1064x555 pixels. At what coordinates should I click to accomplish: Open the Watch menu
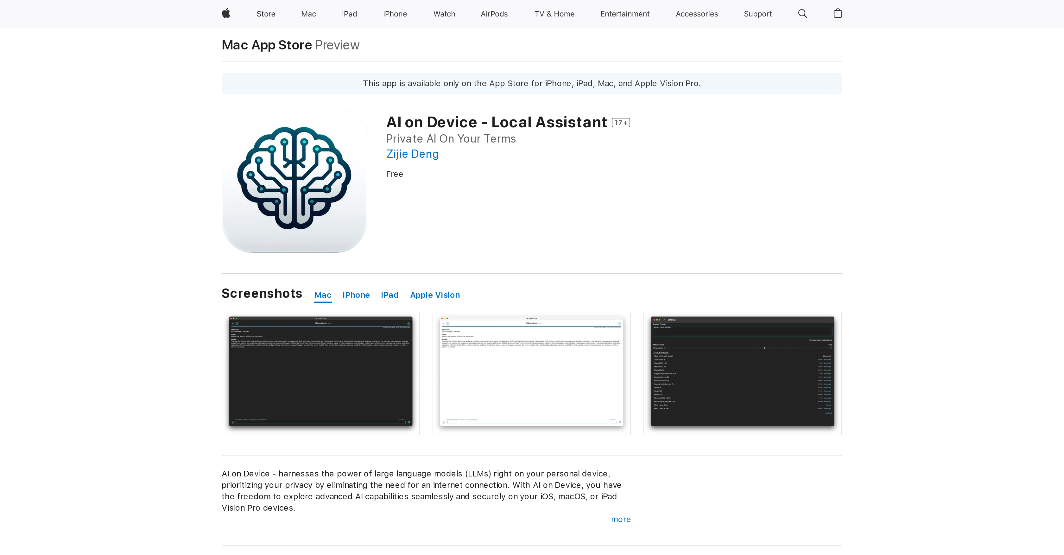pyautogui.click(x=444, y=14)
